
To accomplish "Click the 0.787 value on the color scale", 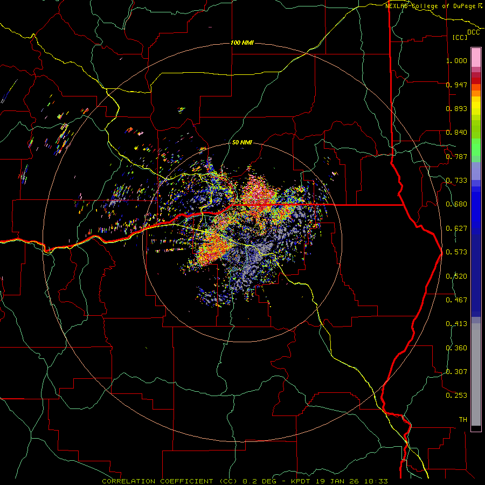I will 456,156.
